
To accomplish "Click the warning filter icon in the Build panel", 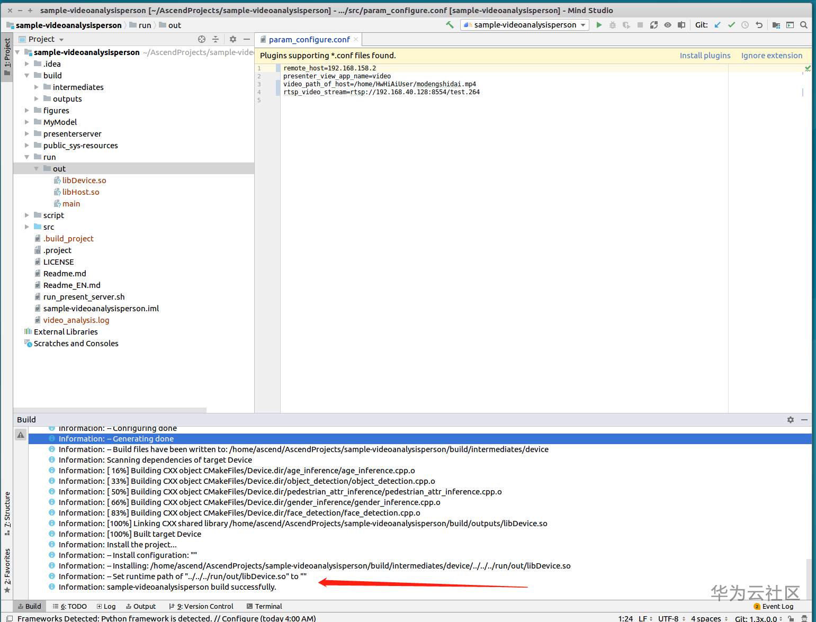I will [21, 435].
